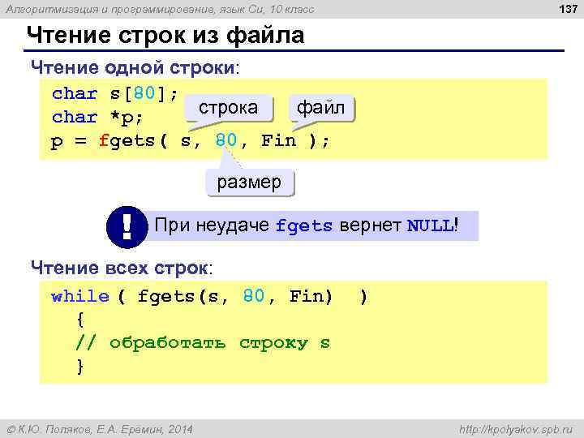This screenshot has width=584, height=438.
Task: Click the code line 'char s[80];'
Action: (x=114, y=93)
